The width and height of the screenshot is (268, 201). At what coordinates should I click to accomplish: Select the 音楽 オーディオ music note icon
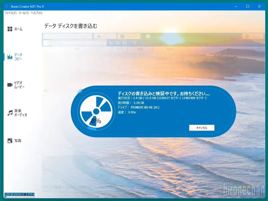[x=10, y=113]
